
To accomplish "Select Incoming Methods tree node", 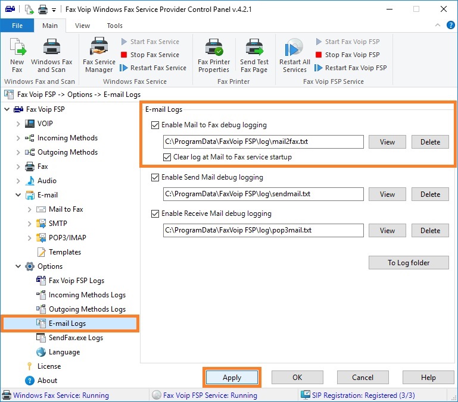I will pos(67,138).
